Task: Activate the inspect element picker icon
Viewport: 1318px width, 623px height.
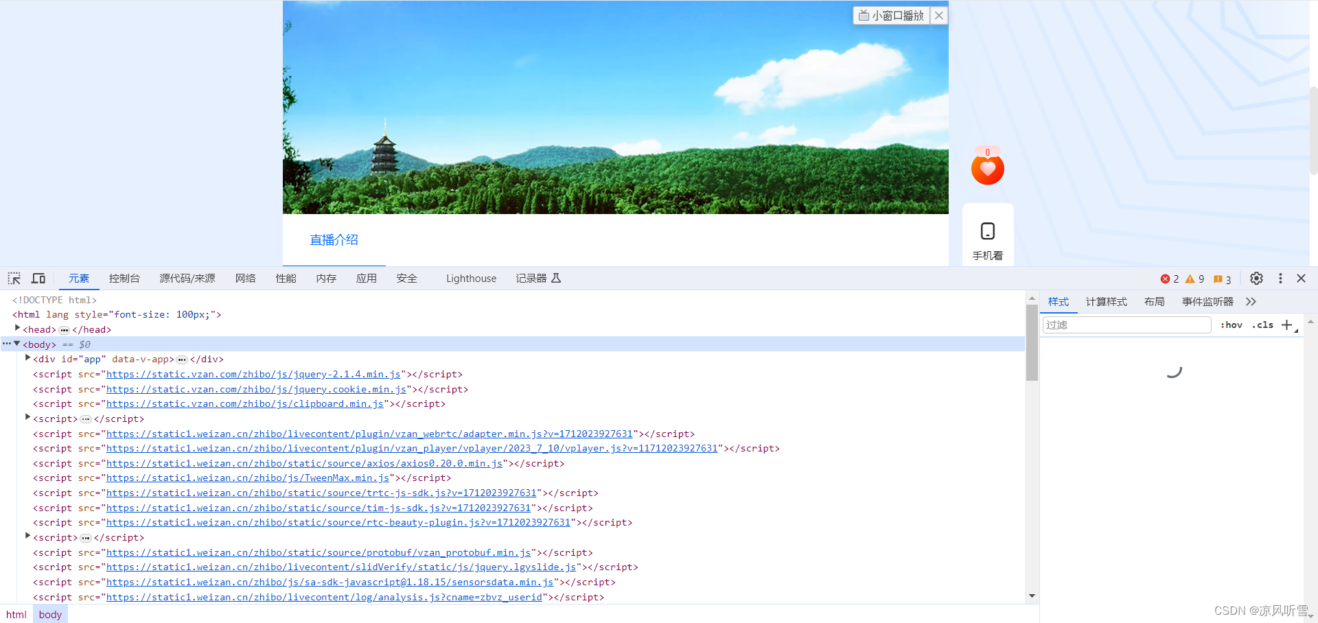Action: tap(14, 279)
